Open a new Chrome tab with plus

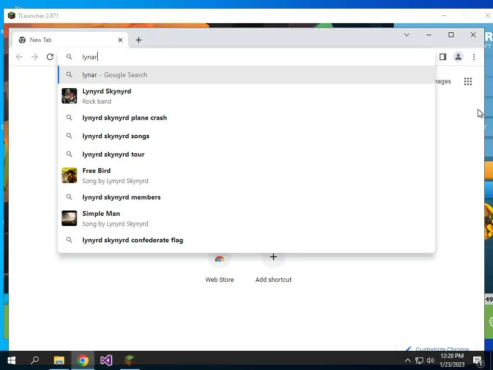[x=139, y=40]
